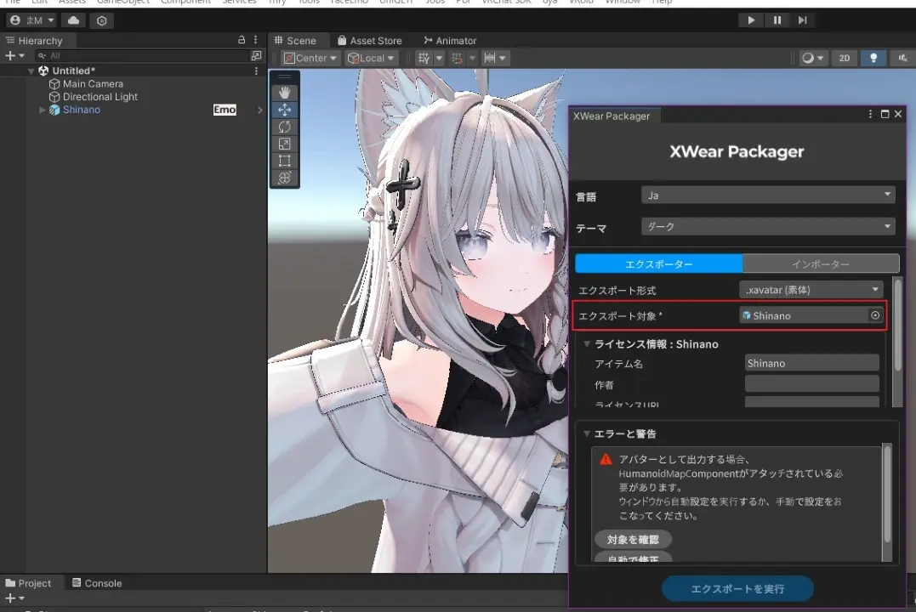Open the export format .xavatar dropdown
The image size is (916, 612).
[811, 290]
